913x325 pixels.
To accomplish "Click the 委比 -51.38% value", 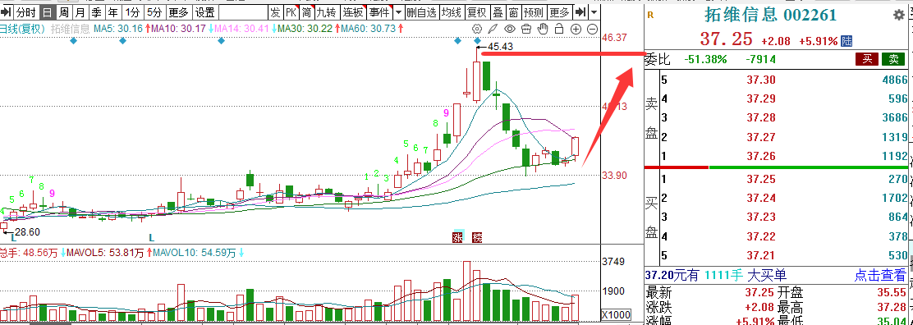I will (x=705, y=59).
